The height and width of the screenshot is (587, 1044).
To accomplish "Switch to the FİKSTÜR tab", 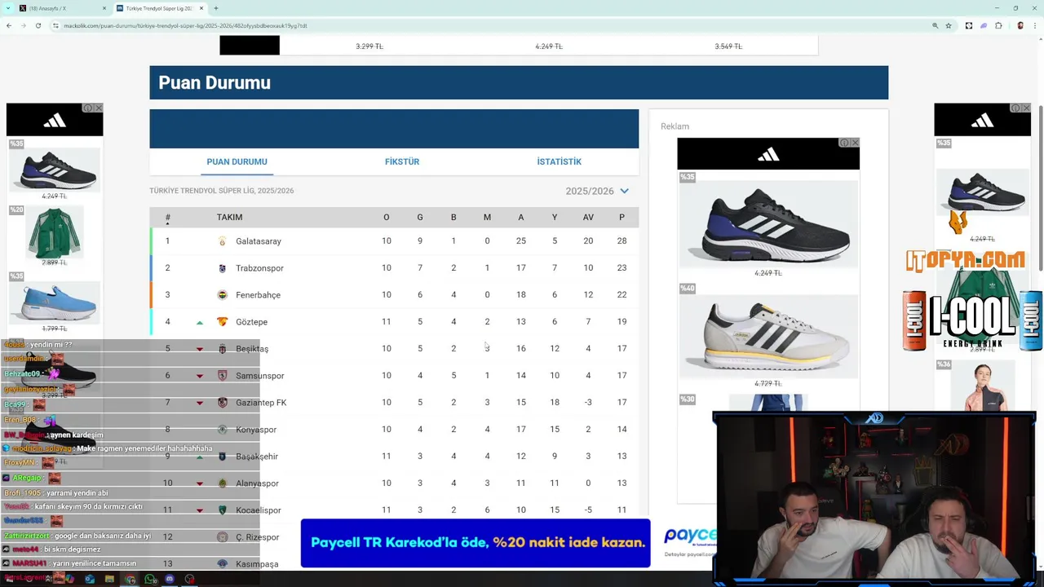I will pyautogui.click(x=402, y=161).
